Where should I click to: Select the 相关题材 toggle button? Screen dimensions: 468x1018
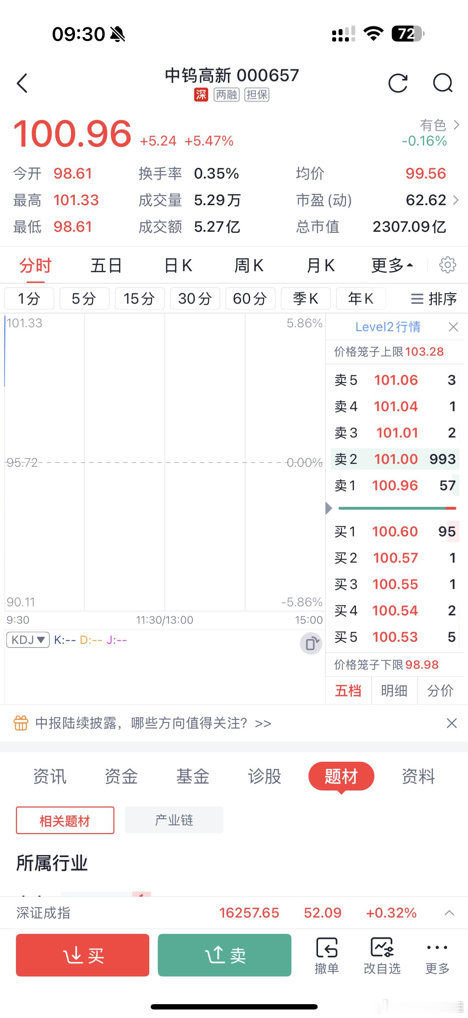pyautogui.click(x=65, y=820)
